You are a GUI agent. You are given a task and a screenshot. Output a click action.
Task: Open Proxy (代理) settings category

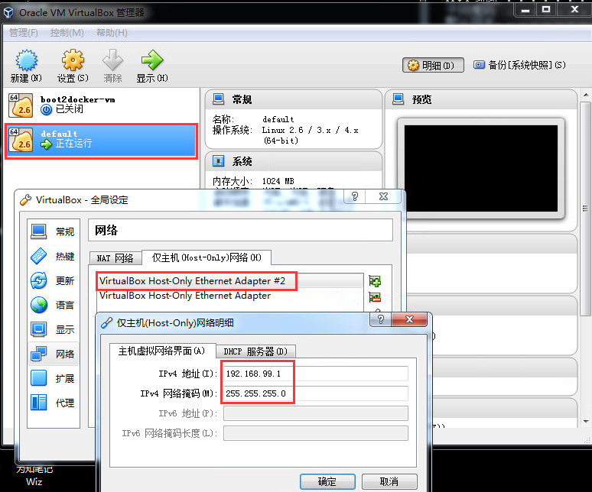click(53, 403)
